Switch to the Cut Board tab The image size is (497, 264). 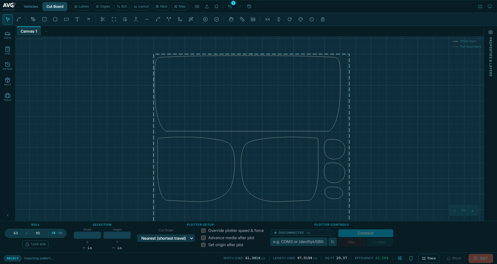pos(55,6)
